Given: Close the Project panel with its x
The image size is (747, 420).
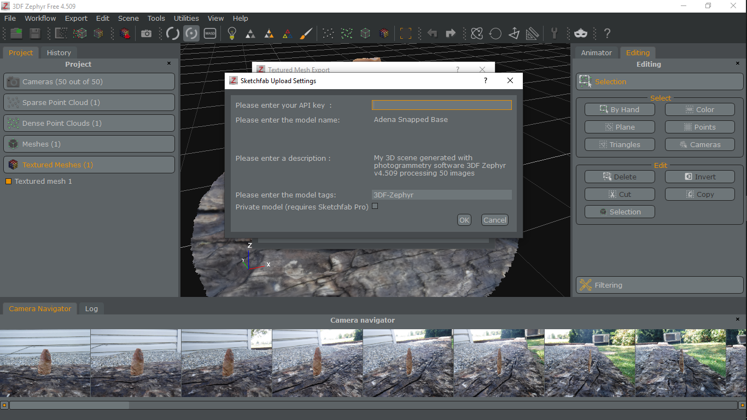Looking at the screenshot, I should pyautogui.click(x=169, y=63).
